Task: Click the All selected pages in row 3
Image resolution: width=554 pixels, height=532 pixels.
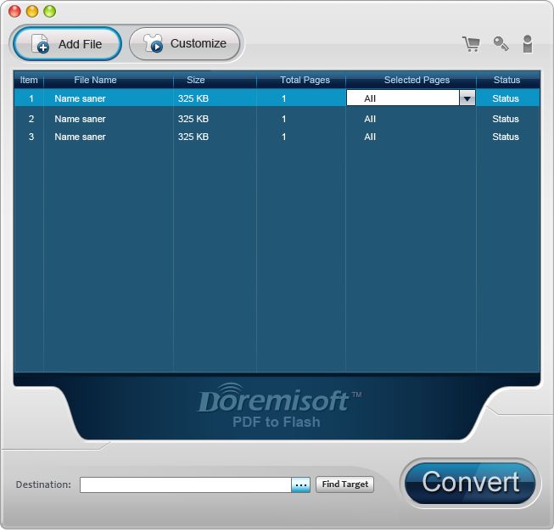Action: (370, 137)
